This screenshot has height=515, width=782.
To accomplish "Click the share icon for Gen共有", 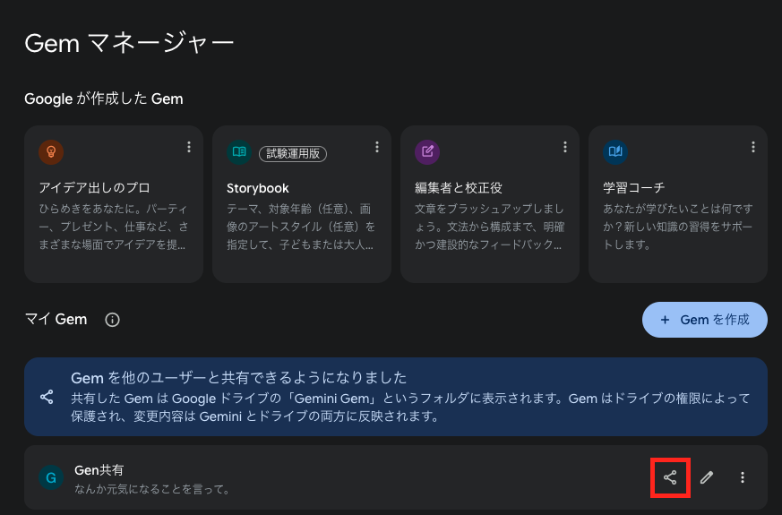I will tap(670, 477).
